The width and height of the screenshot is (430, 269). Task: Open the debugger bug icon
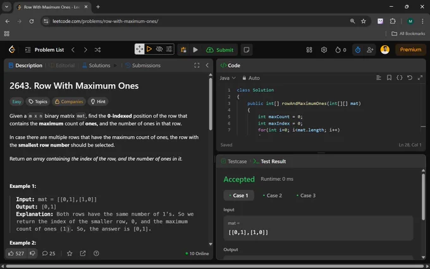183,49
